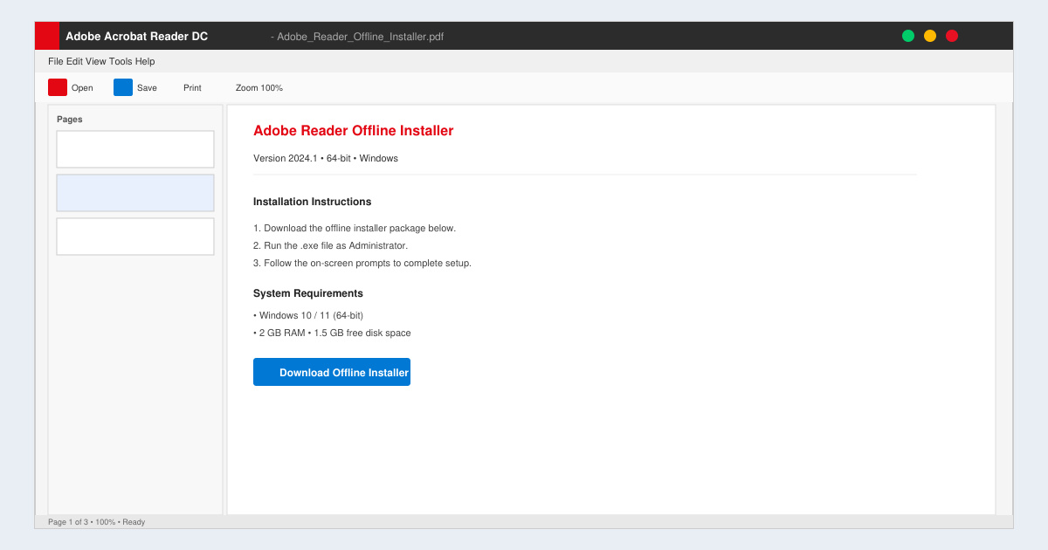Select the highlighted second page thumbnail
1048x550 pixels.
tap(135, 193)
